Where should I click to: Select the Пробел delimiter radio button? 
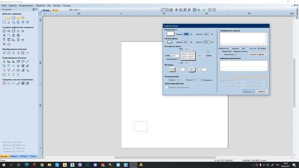[x=259, y=49]
